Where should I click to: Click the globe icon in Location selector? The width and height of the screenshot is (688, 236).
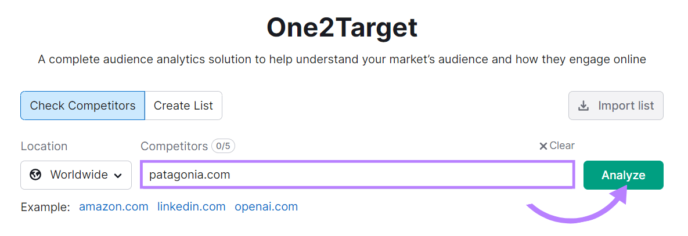pos(35,175)
